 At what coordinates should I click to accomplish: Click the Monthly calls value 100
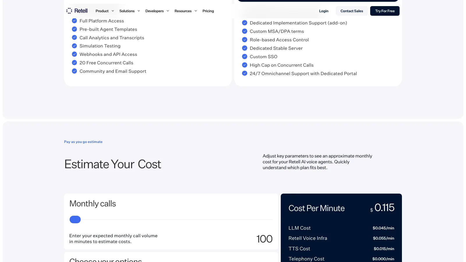tap(264, 239)
